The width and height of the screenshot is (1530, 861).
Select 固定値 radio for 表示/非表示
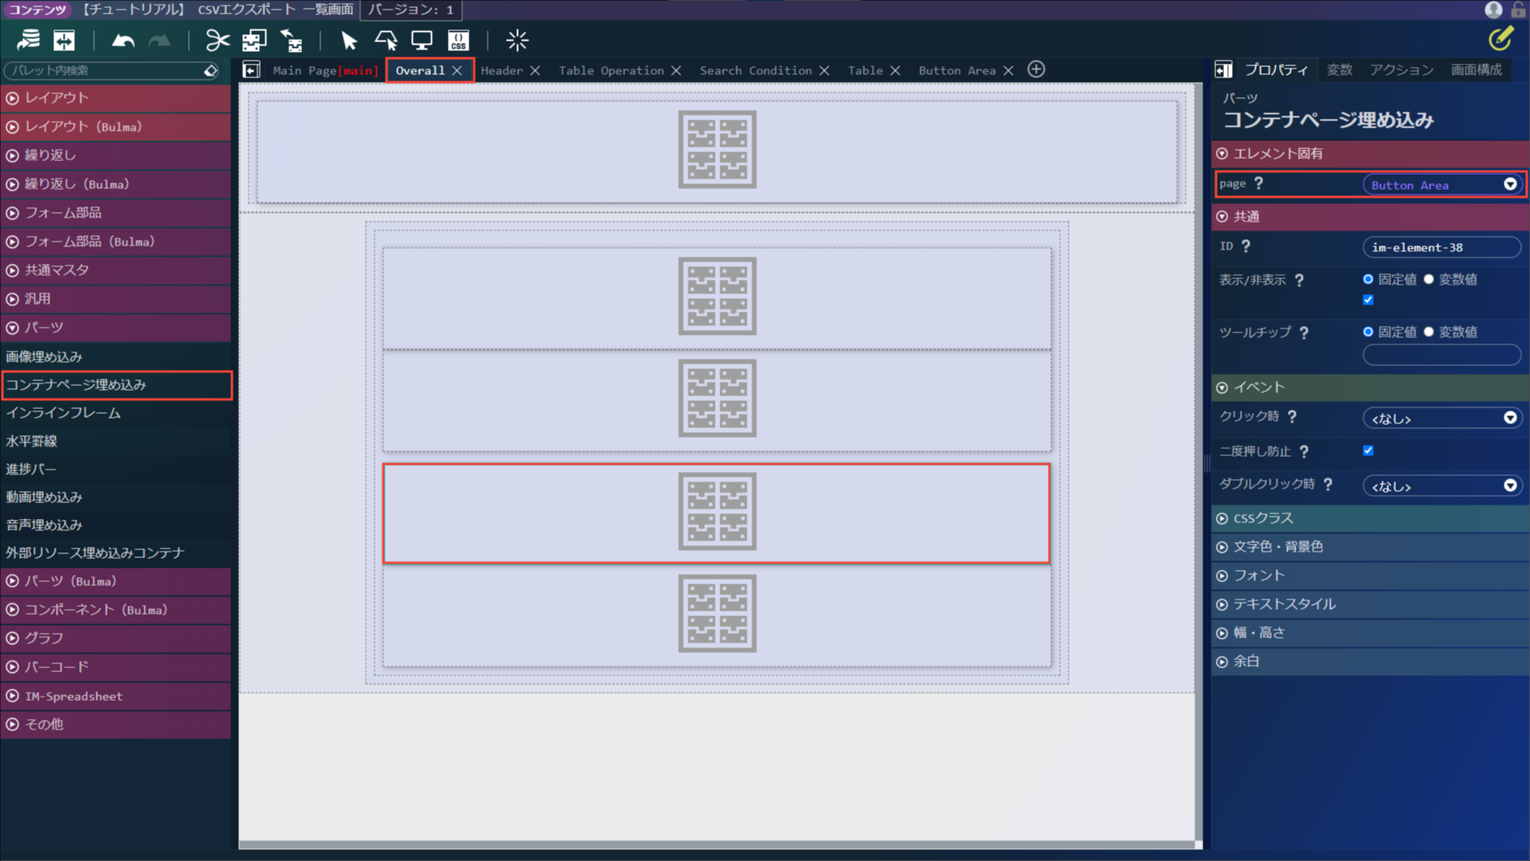1368,279
